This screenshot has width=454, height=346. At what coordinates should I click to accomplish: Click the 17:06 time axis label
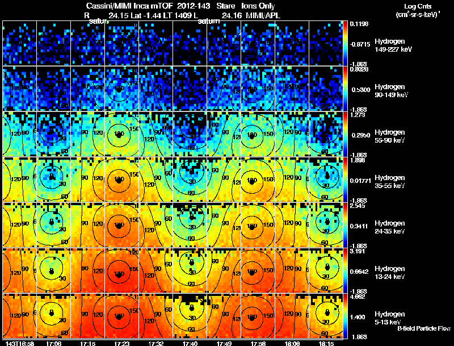pos(53,344)
